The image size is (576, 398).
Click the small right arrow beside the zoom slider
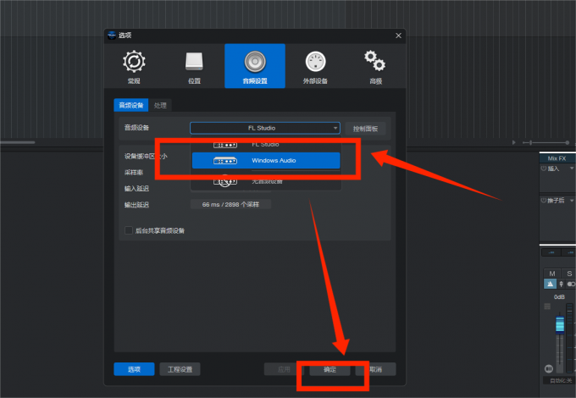tap(514, 142)
